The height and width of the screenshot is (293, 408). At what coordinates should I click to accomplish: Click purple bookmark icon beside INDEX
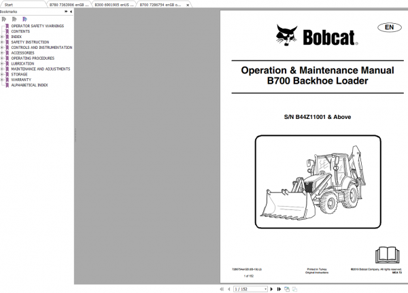click(7, 37)
